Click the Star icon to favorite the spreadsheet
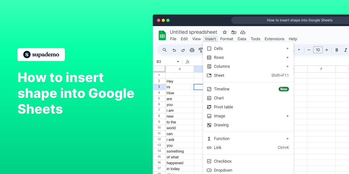349x174 pixels. point(225,32)
